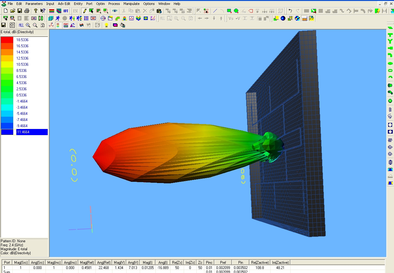Click the E-total, dBi (Directivity) panel title

17,32
